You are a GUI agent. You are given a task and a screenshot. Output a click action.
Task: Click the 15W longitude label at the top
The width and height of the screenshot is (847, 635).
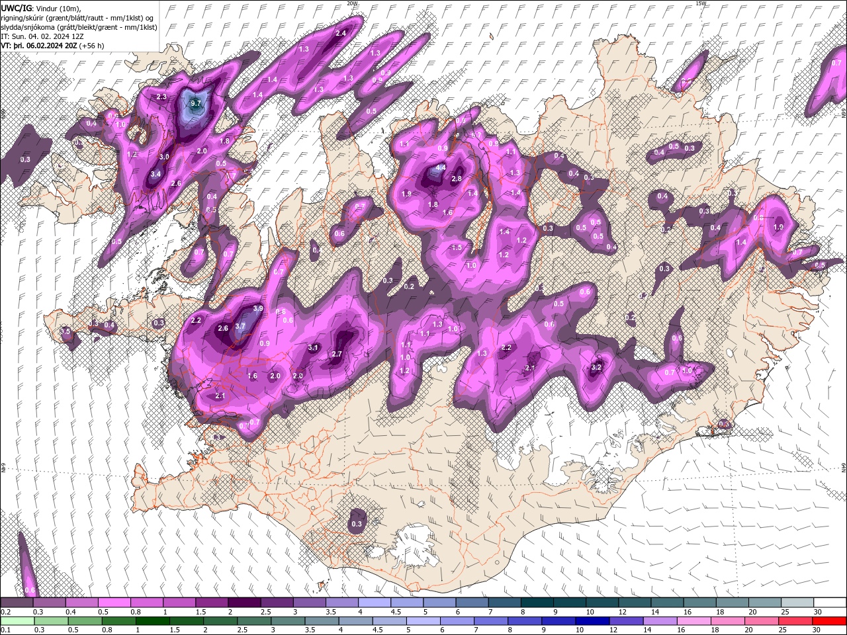pos(701,3)
